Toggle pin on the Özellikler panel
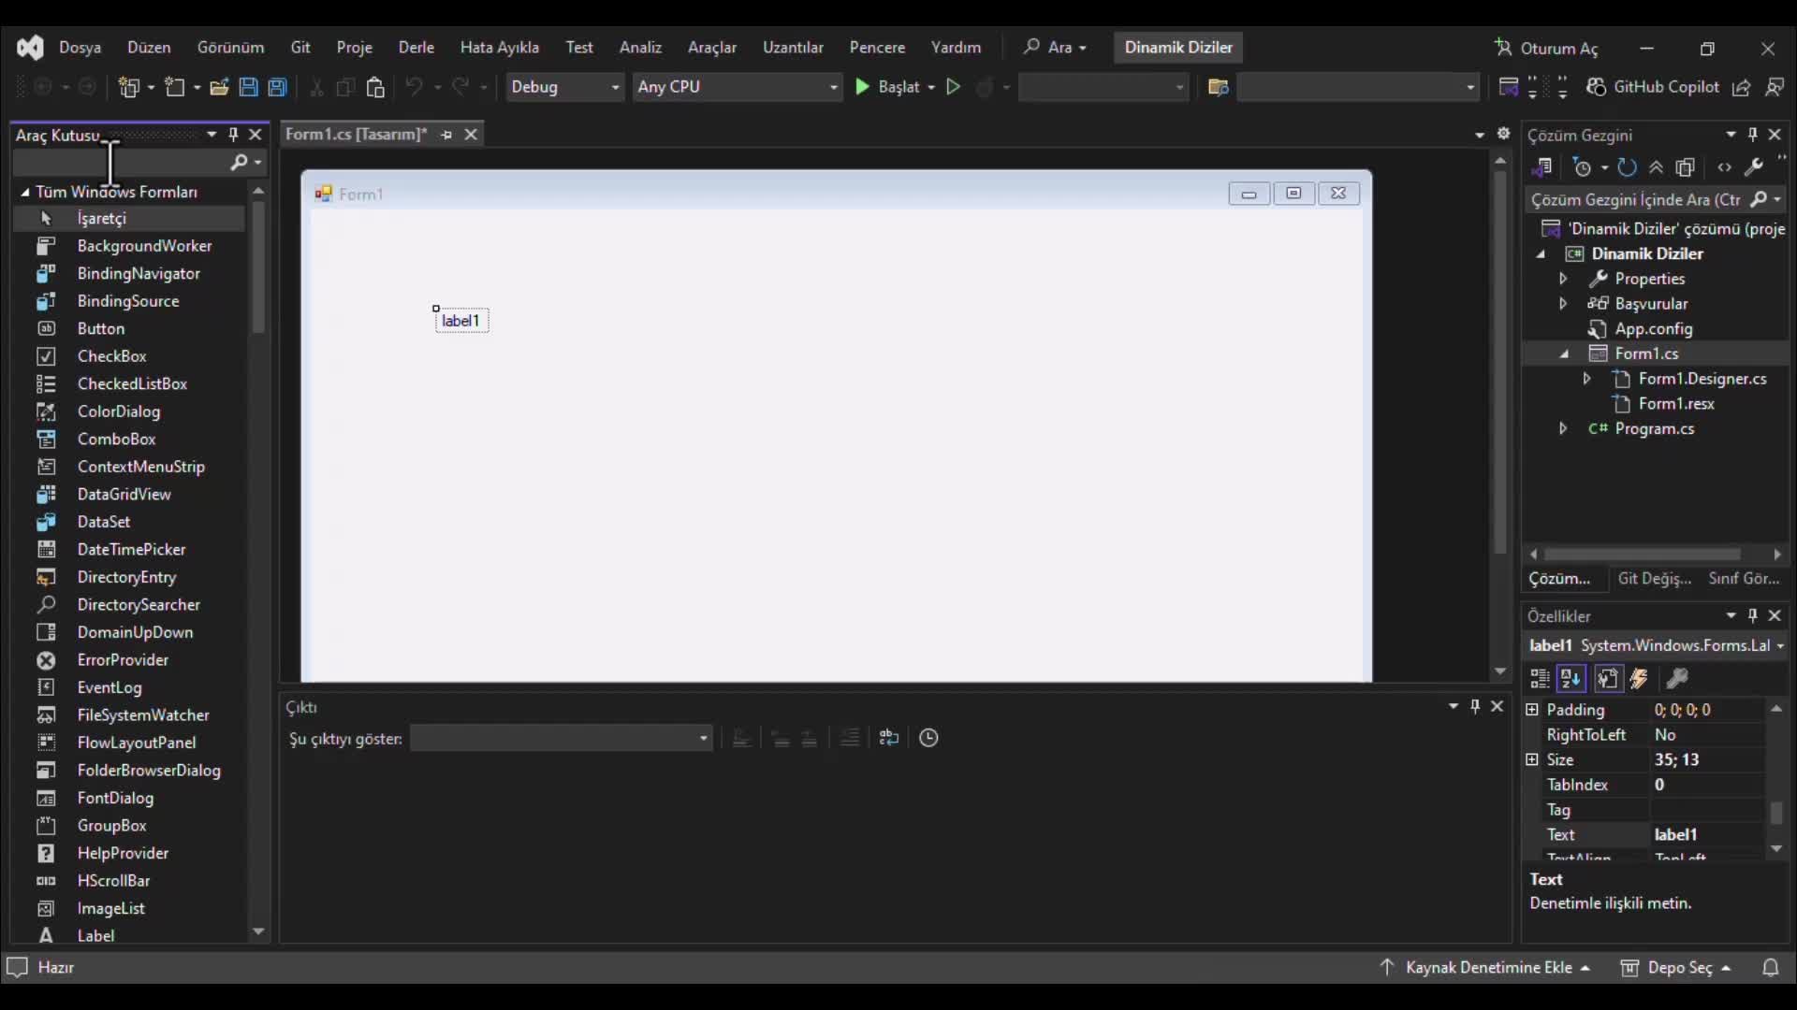This screenshot has width=1797, height=1010. (1753, 615)
